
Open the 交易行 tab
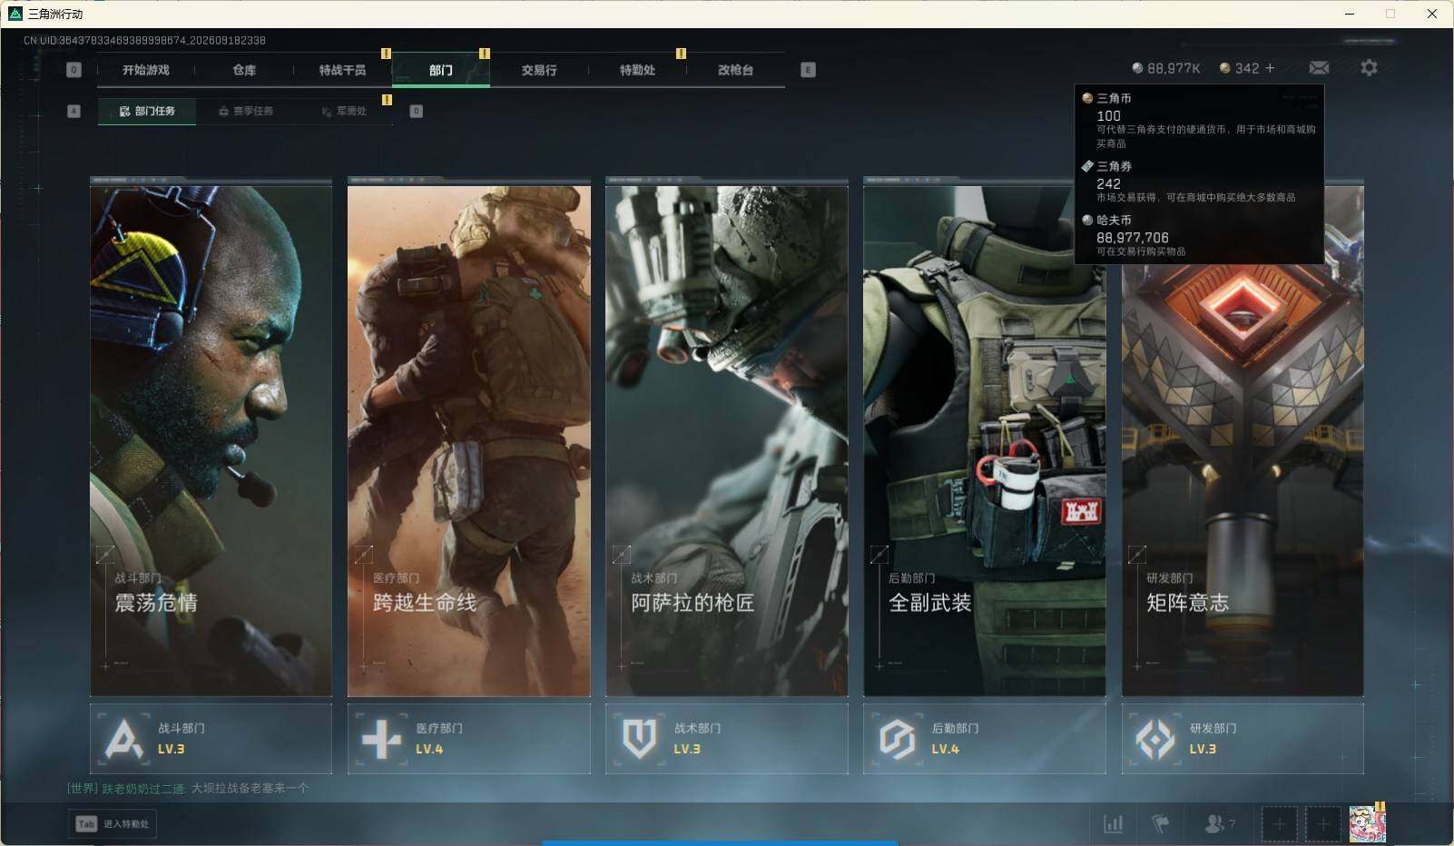(x=539, y=70)
